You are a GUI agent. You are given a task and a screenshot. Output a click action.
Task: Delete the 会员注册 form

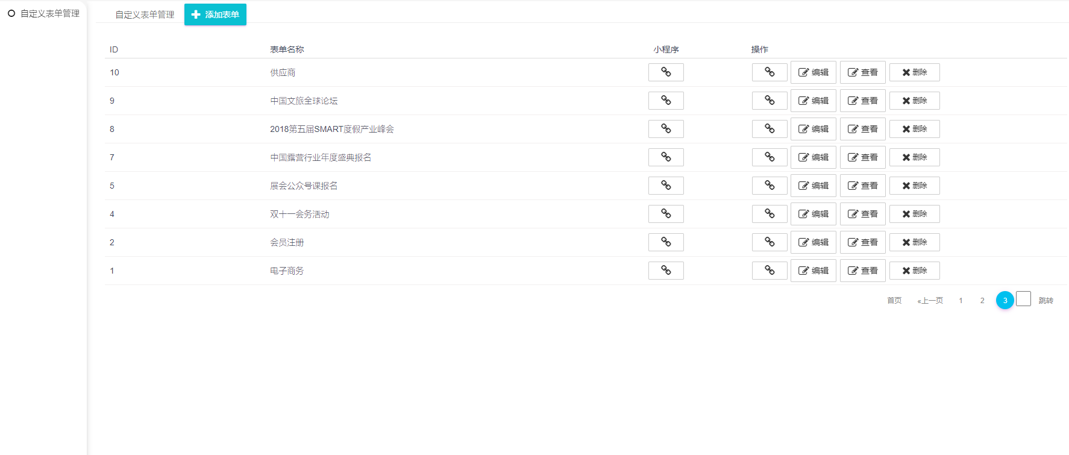(914, 242)
